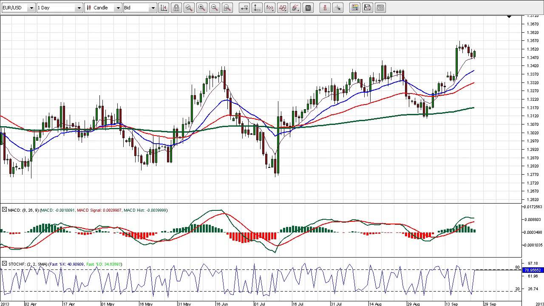Viewport: 544px width, 306px height.
Task: Click the MACD Hist value text
Action: point(145,210)
